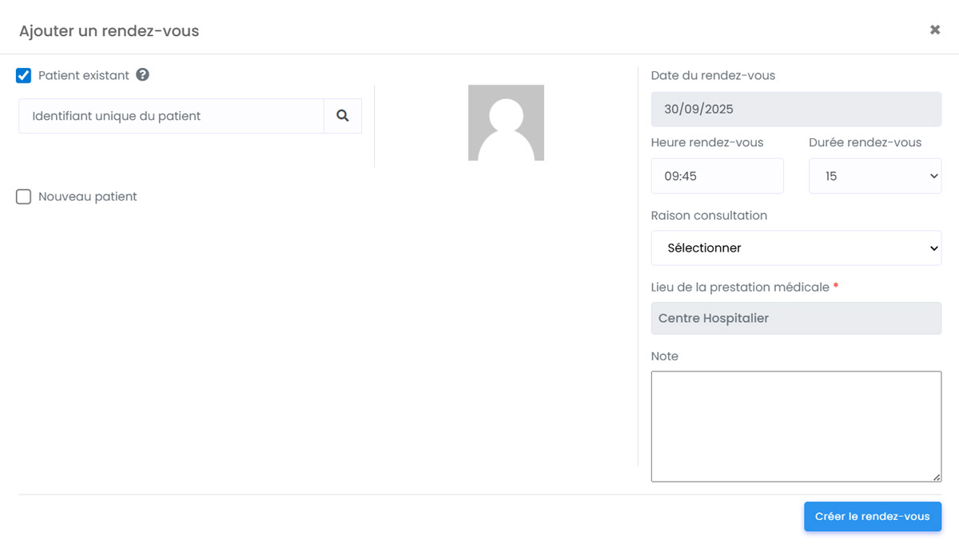Screen dimensions: 959x548
Task: Click the magnifying glass search icon
Action: [x=343, y=116]
